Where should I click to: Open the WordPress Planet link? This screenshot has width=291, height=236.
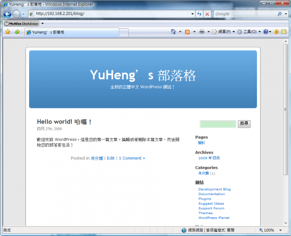point(214,218)
